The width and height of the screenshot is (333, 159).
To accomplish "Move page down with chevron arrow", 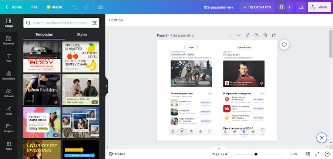I will [239, 35].
